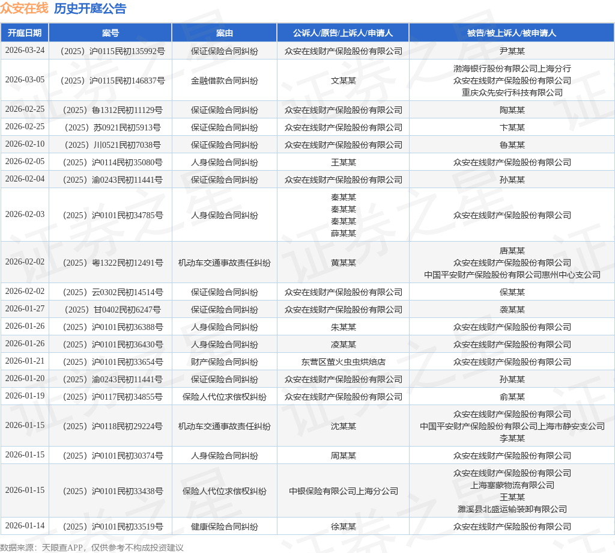Click 渤海银行股份有限公司上海分行 defendant
This screenshot has width=615, height=553.
512,69
